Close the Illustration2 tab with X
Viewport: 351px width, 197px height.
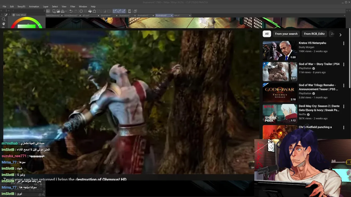pos(135,16)
